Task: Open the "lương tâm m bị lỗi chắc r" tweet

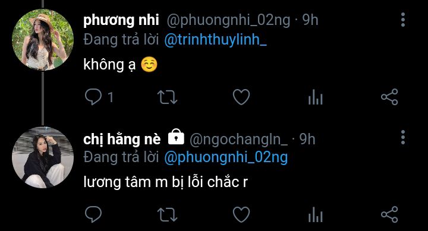Action: pos(165,182)
